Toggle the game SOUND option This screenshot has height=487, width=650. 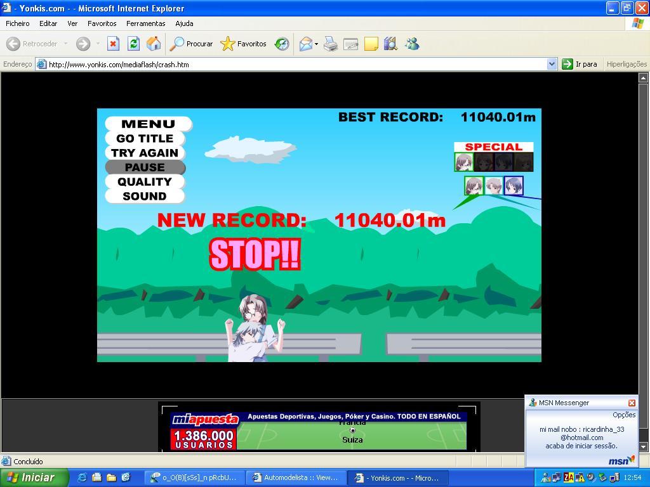[144, 197]
